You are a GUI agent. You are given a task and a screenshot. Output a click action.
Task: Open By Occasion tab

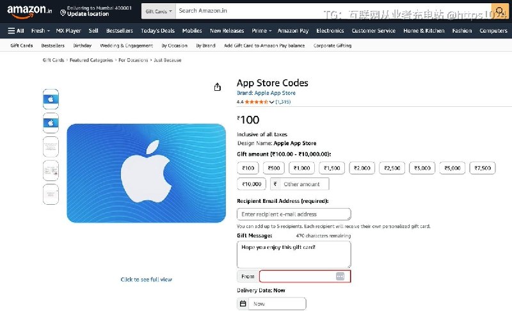point(174,45)
